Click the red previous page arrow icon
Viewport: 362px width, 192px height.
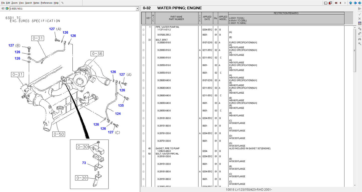[340, 3]
